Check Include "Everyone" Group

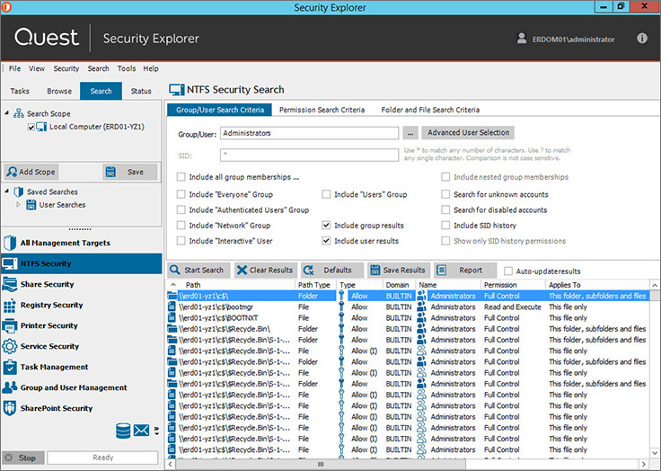[181, 194]
